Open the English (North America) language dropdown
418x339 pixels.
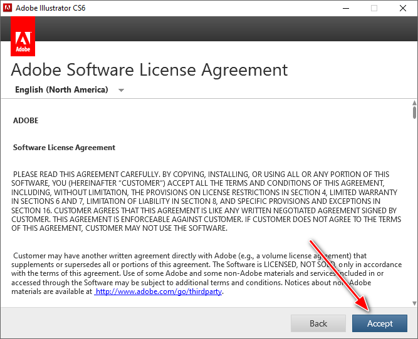[x=61, y=90]
